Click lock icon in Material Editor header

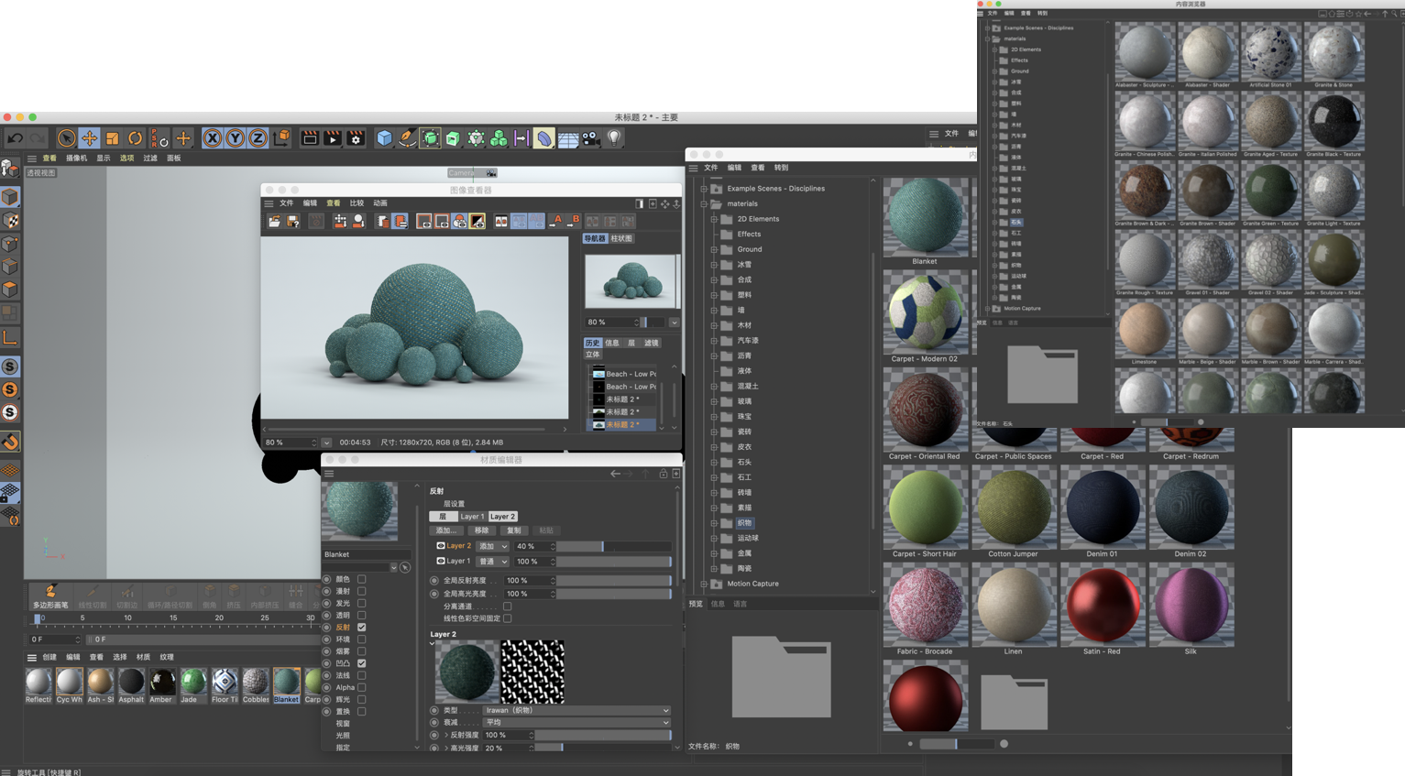664,474
